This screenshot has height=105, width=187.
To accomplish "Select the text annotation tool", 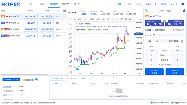I will click(71, 42).
